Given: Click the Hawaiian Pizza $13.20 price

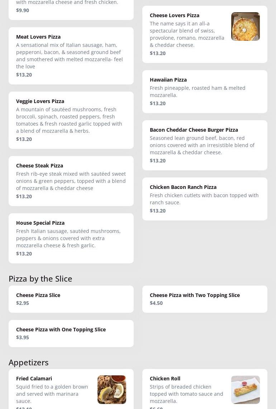Looking at the screenshot, I should [158, 103].
